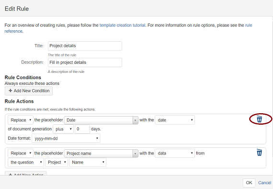Click the Title input field
273x189 pixels.
click(x=85, y=46)
